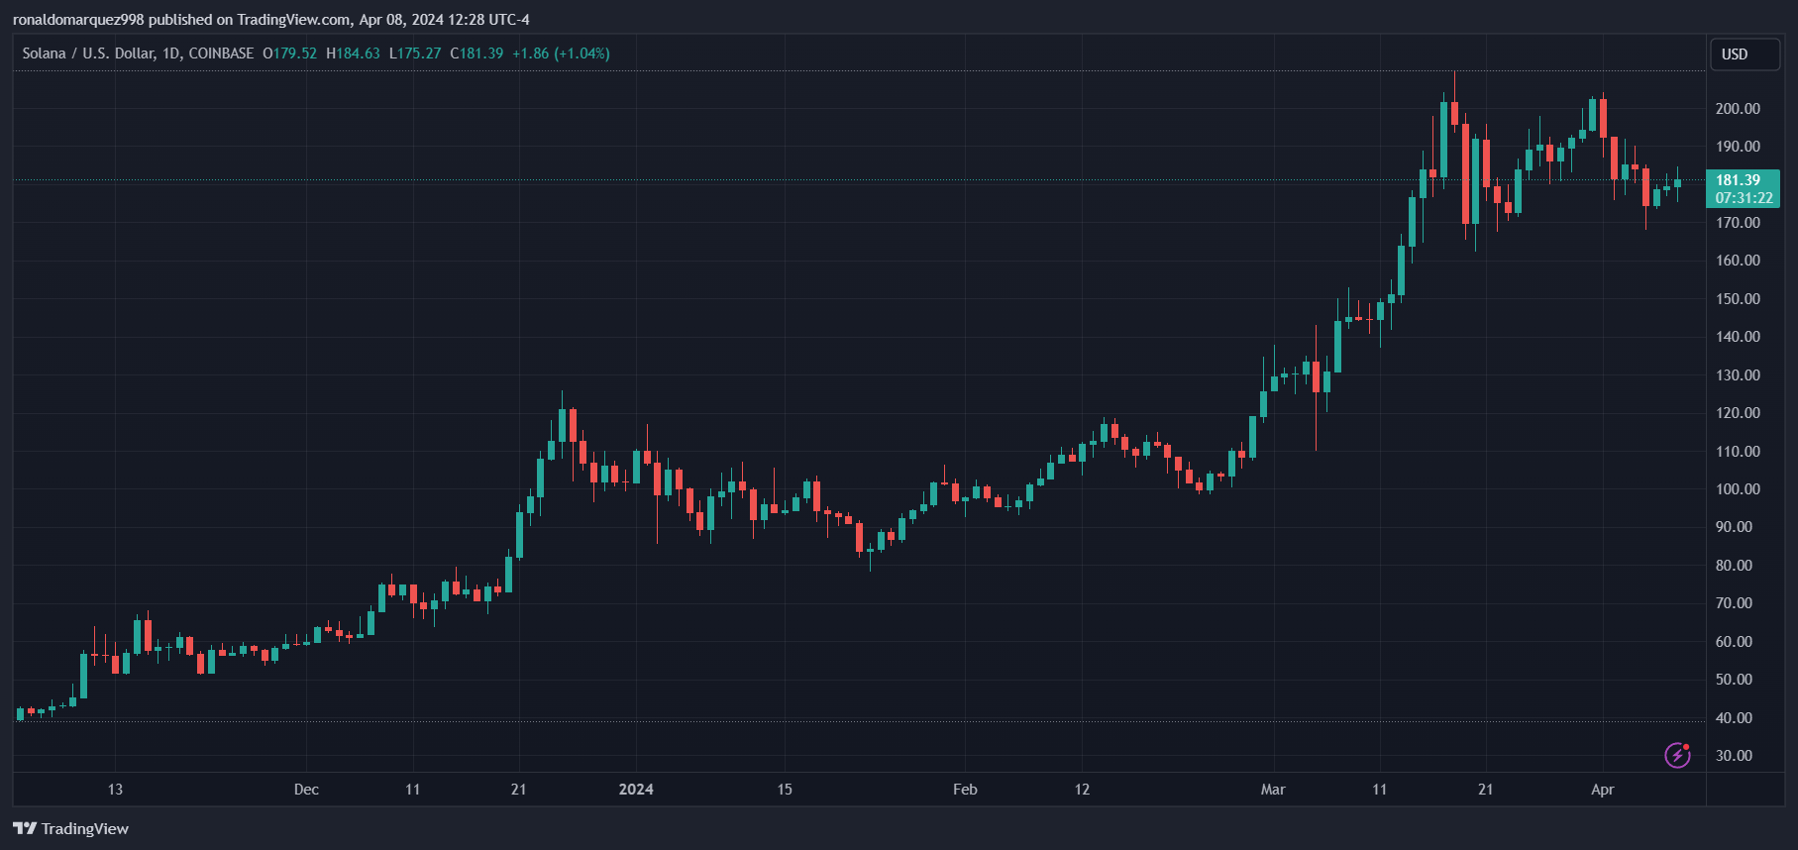
Task: Click the purple lightning bolt icon
Action: coord(1677,755)
